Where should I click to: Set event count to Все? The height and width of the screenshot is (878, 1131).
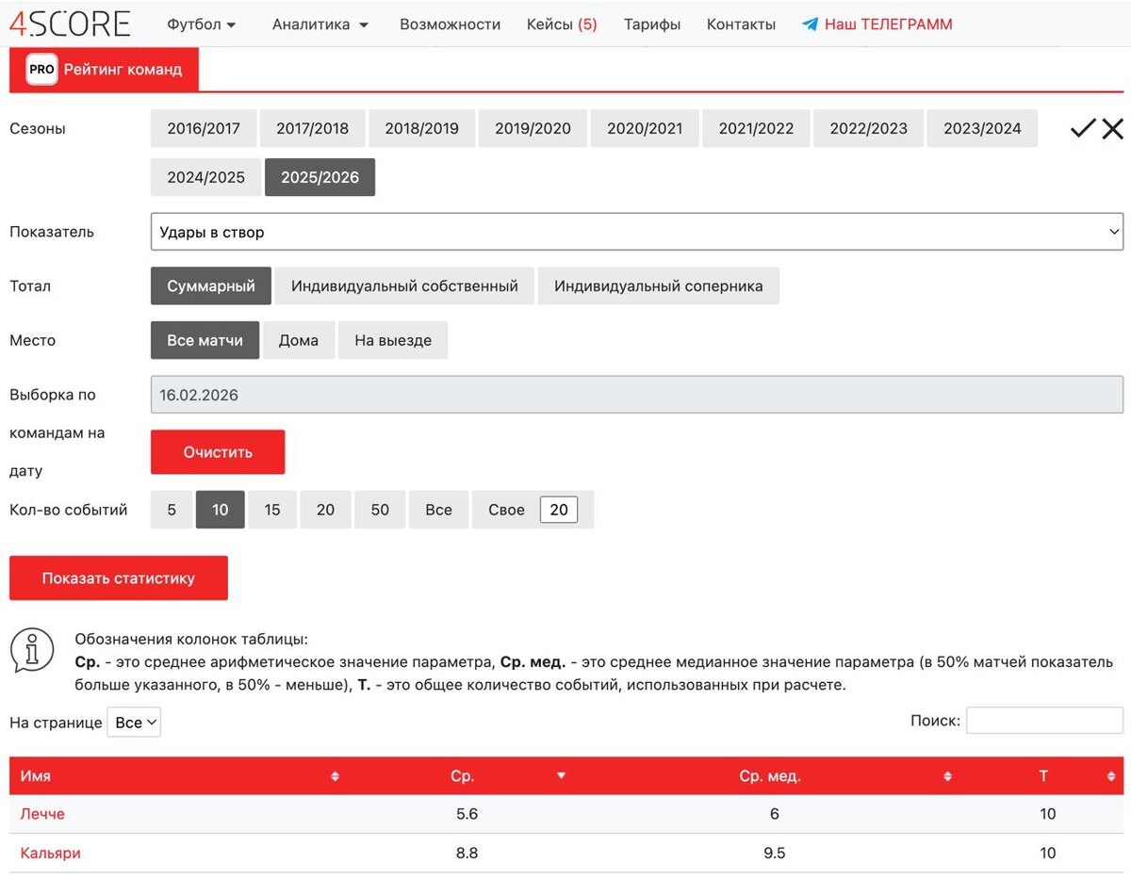(438, 510)
